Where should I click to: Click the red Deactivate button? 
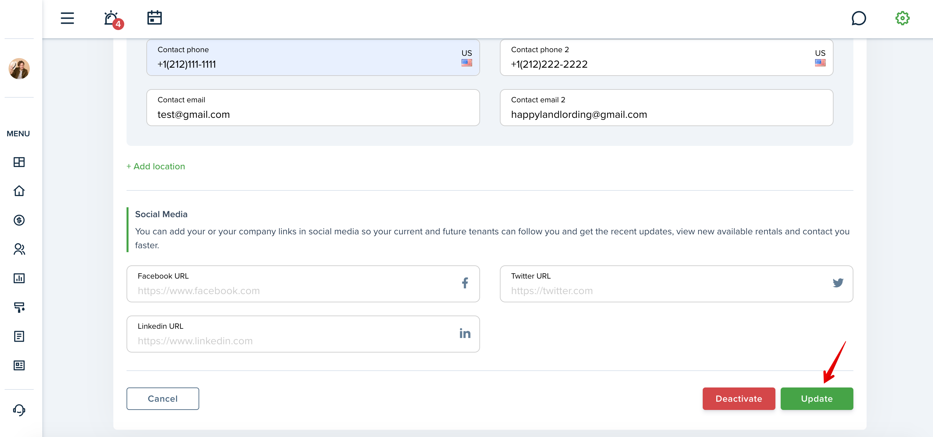click(x=739, y=399)
